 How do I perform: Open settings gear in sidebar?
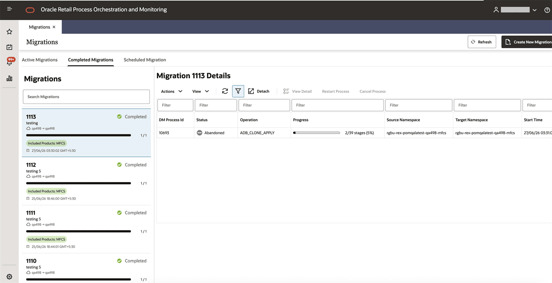9,277
